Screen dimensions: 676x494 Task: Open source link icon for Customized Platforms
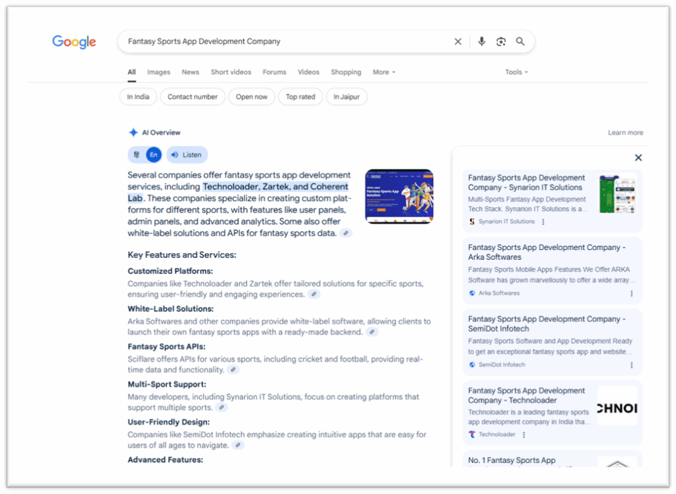(314, 294)
